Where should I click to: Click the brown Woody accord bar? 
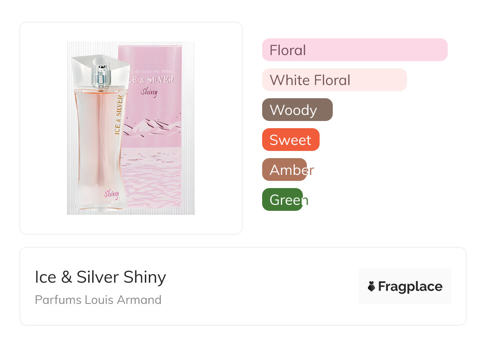297,110
